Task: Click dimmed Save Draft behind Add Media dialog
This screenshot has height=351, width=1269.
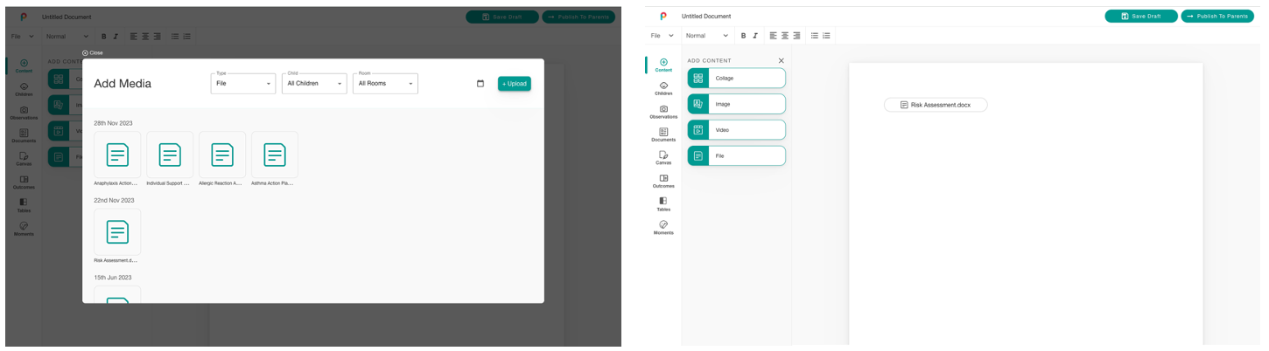Action: point(501,17)
